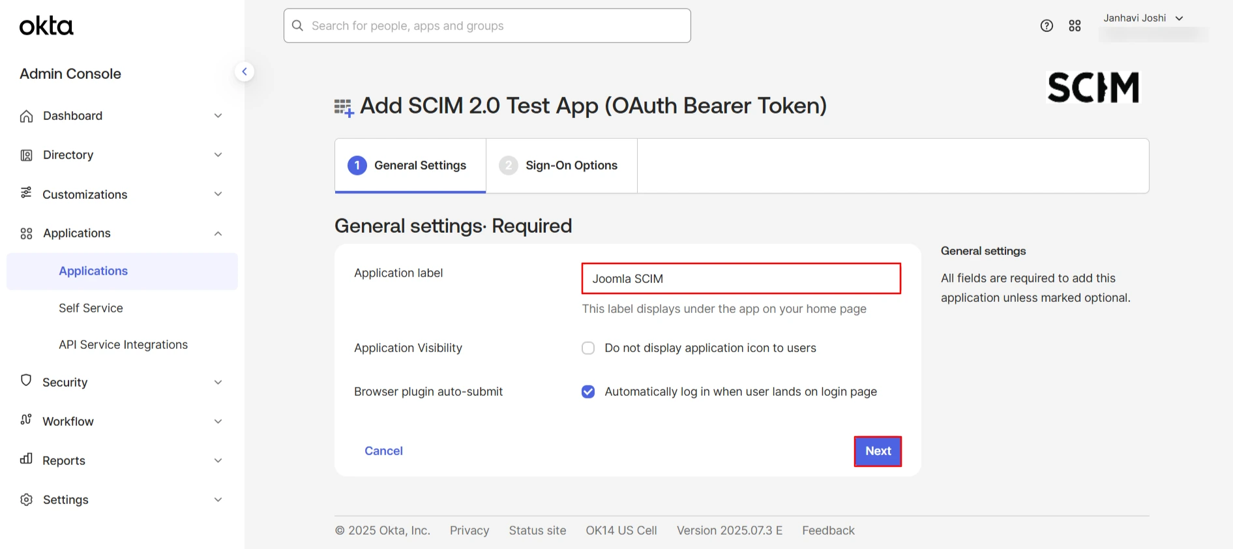Open the Privacy footer link
Image resolution: width=1233 pixels, height=549 pixels.
point(469,531)
